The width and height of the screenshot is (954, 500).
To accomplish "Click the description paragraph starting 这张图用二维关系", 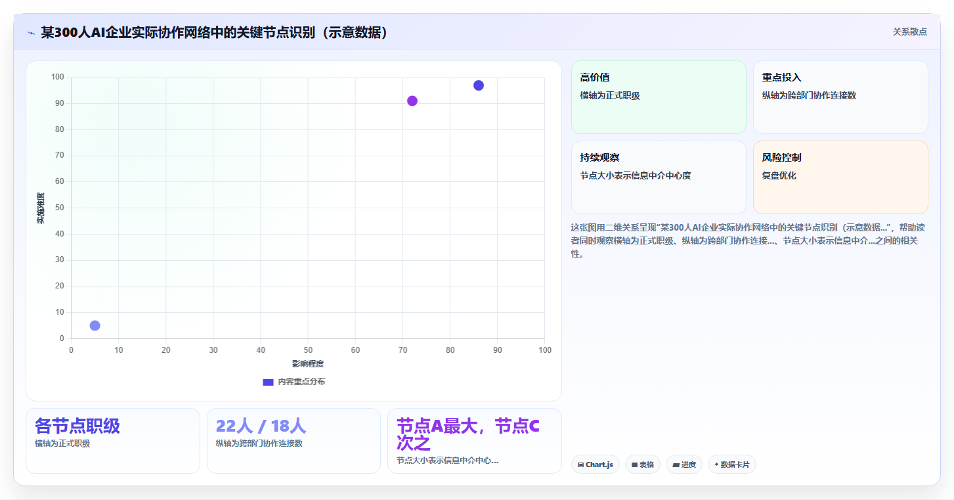I will 748,240.
